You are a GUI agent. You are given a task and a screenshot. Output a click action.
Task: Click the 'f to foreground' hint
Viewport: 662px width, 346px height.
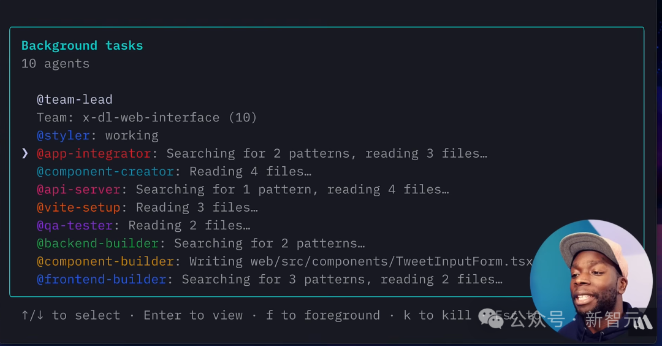point(323,315)
